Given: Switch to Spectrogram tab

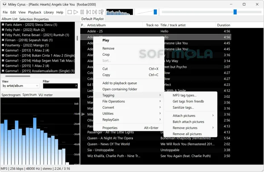Looking at the screenshot, I should 11,95.
